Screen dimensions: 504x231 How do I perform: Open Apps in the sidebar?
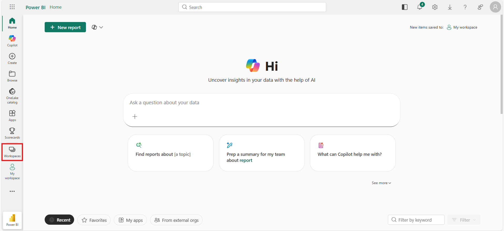tap(12, 115)
